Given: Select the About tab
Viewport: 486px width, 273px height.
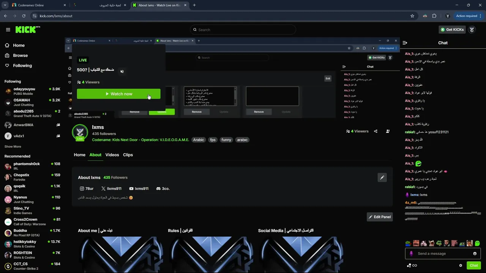Looking at the screenshot, I should pos(95,155).
